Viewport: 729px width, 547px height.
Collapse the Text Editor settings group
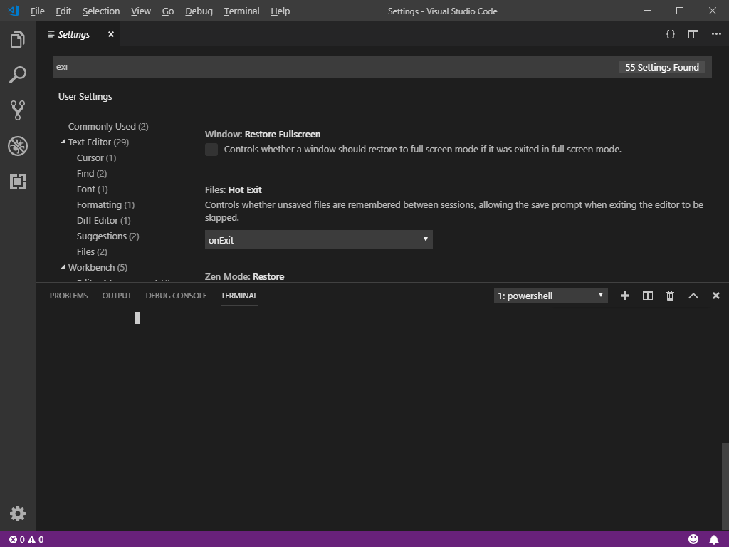coord(63,142)
